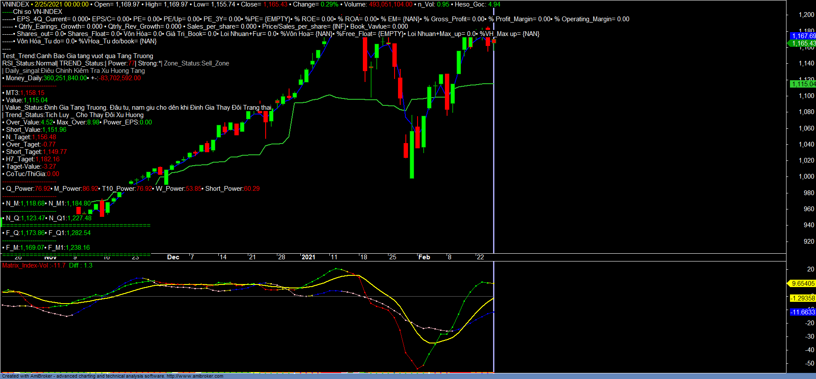The width and height of the screenshot is (816, 379).
Task: Click the MT3 value 1,158.15 readout
Action: pyautogui.click(x=32, y=93)
